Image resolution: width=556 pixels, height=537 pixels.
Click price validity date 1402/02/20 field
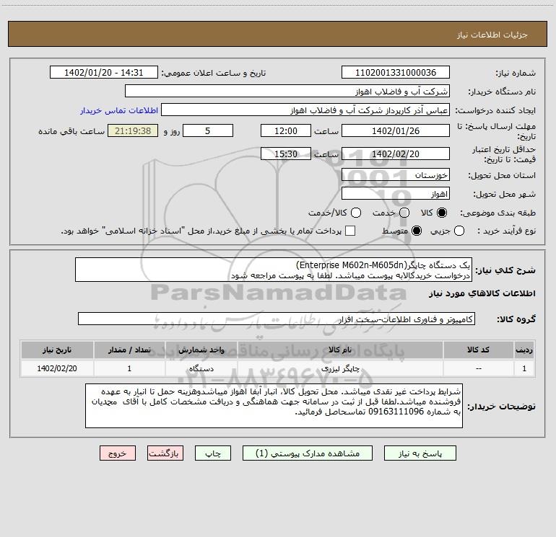tap(396, 154)
